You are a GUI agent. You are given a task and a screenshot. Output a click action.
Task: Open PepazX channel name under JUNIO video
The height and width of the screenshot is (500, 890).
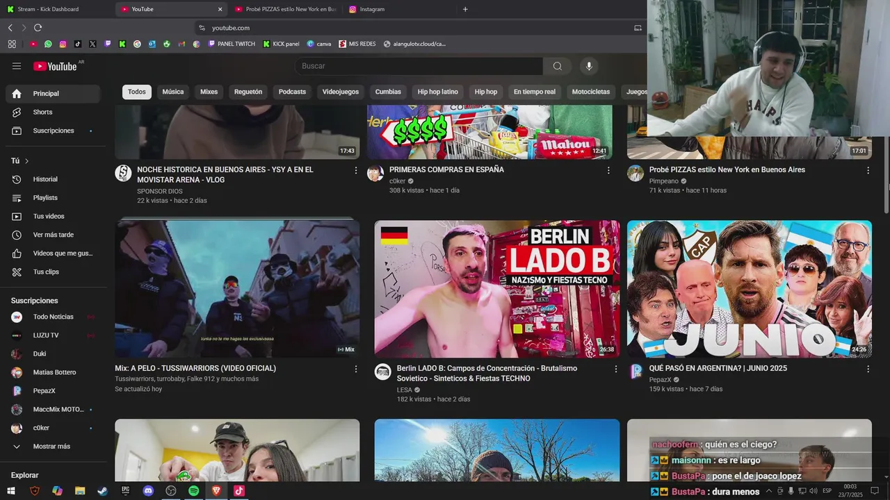pyautogui.click(x=660, y=379)
